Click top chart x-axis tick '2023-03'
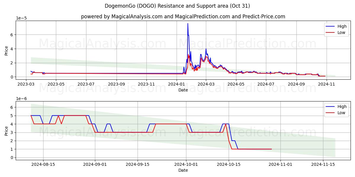The image size is (355, 177). click(26, 84)
